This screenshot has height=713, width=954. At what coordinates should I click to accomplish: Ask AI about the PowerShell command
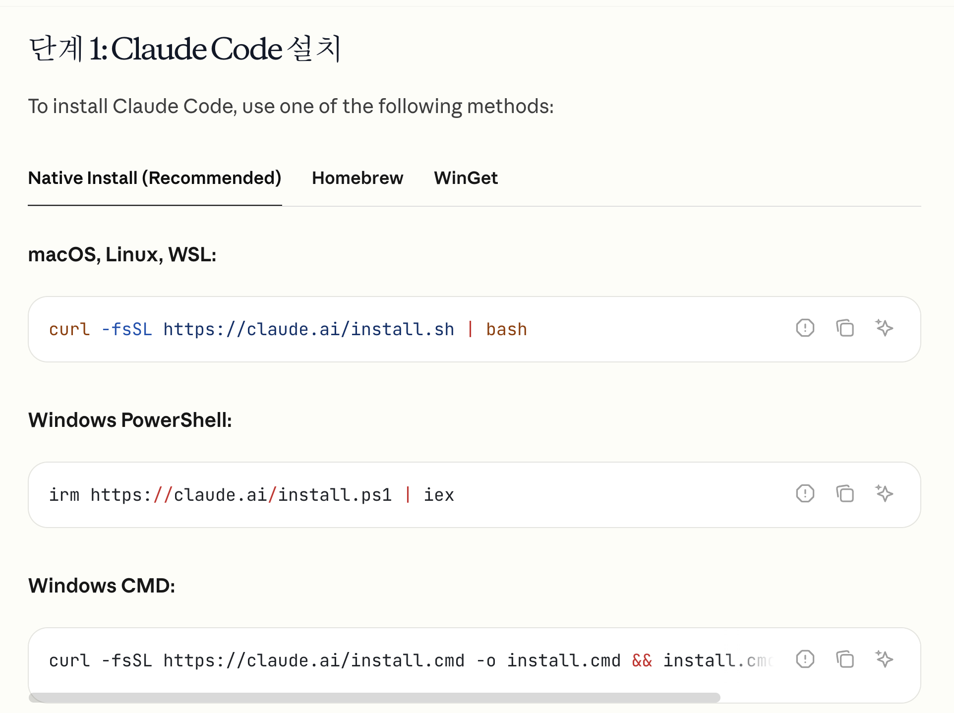click(884, 494)
